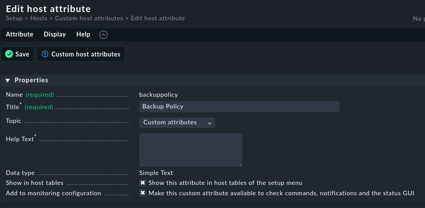
Task: Open the Attribute menu
Action: (20, 34)
